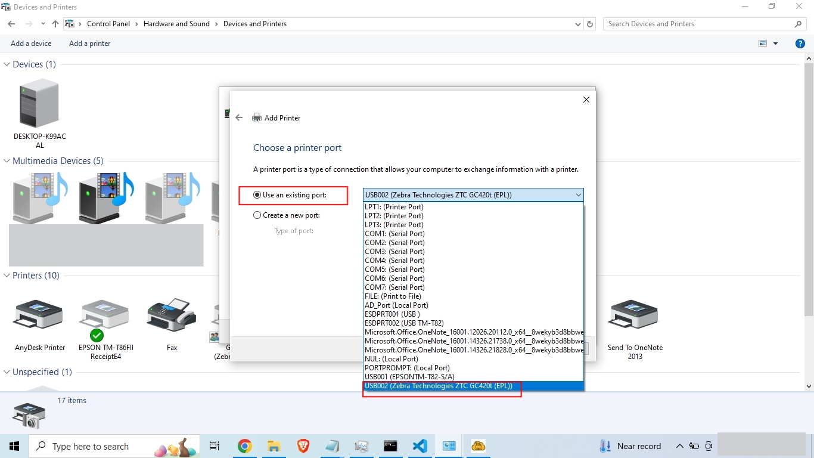The width and height of the screenshot is (814, 458).
Task: Click the Control Panel taskbar icon
Action: coord(449,446)
